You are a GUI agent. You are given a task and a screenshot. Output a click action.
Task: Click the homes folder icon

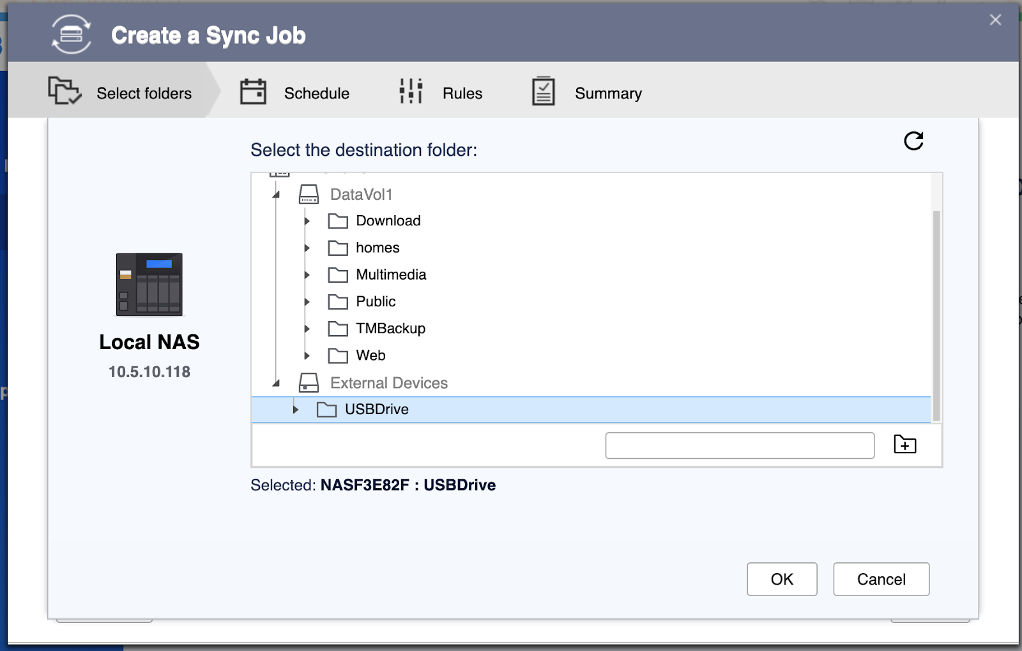pyautogui.click(x=338, y=248)
